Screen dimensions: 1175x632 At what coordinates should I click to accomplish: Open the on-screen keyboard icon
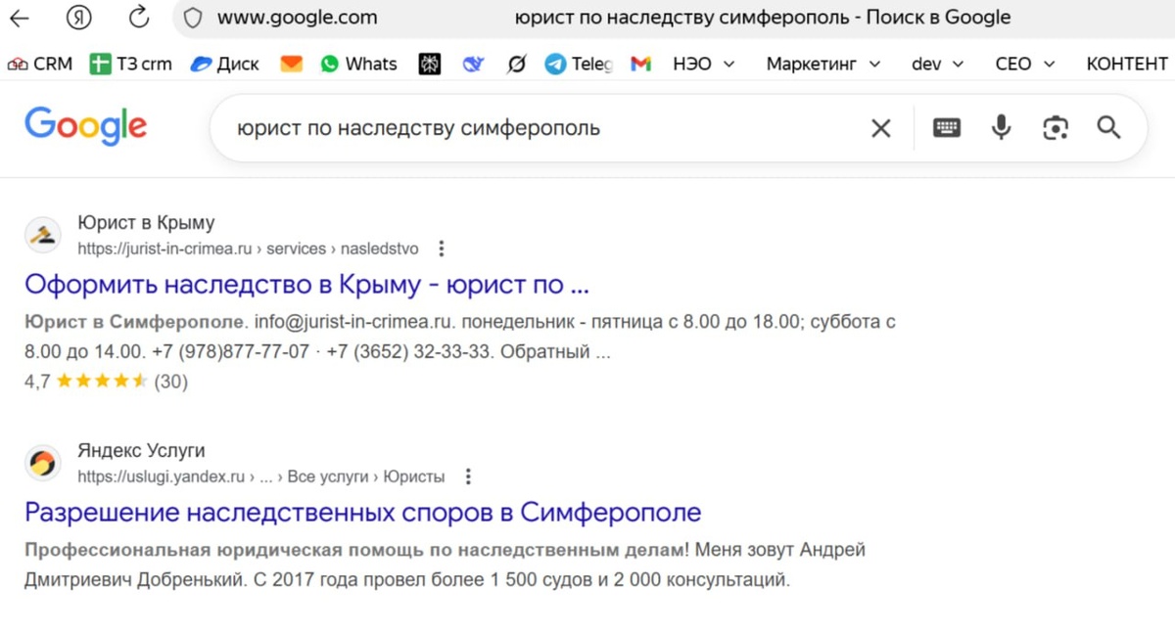point(947,128)
